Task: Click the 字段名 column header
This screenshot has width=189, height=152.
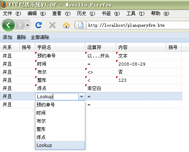Action: tap(60, 47)
